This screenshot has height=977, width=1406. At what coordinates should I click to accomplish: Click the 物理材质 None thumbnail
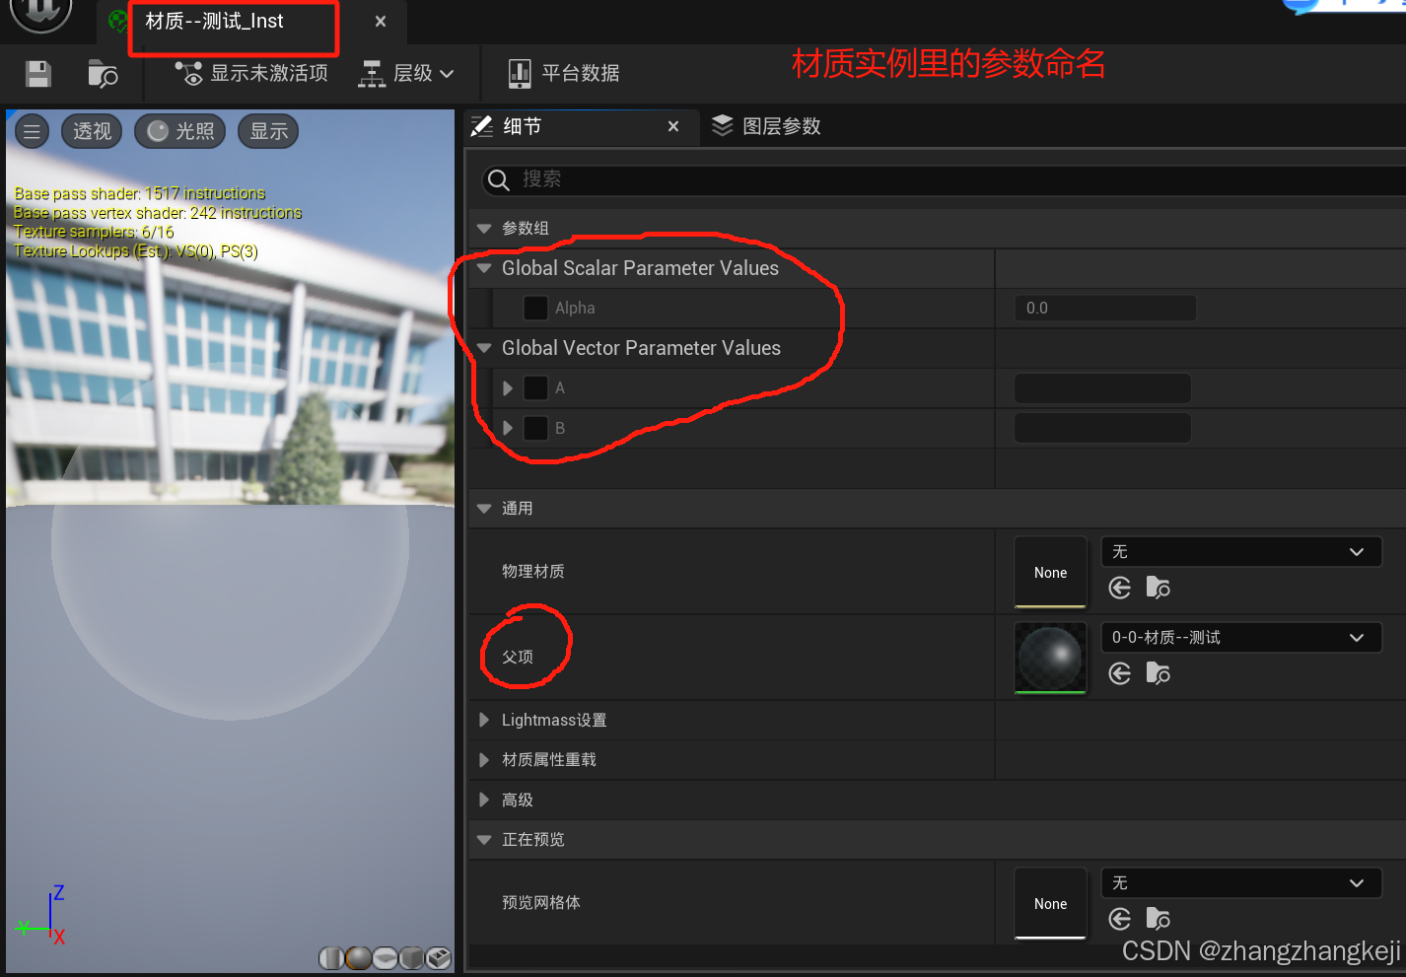(1050, 572)
